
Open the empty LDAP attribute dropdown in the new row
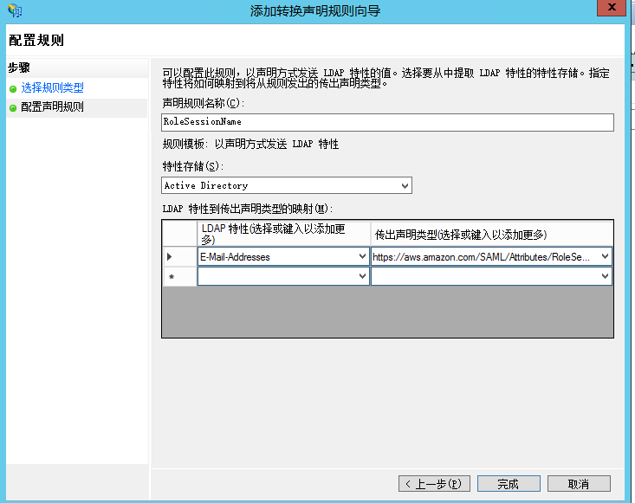[362, 276]
